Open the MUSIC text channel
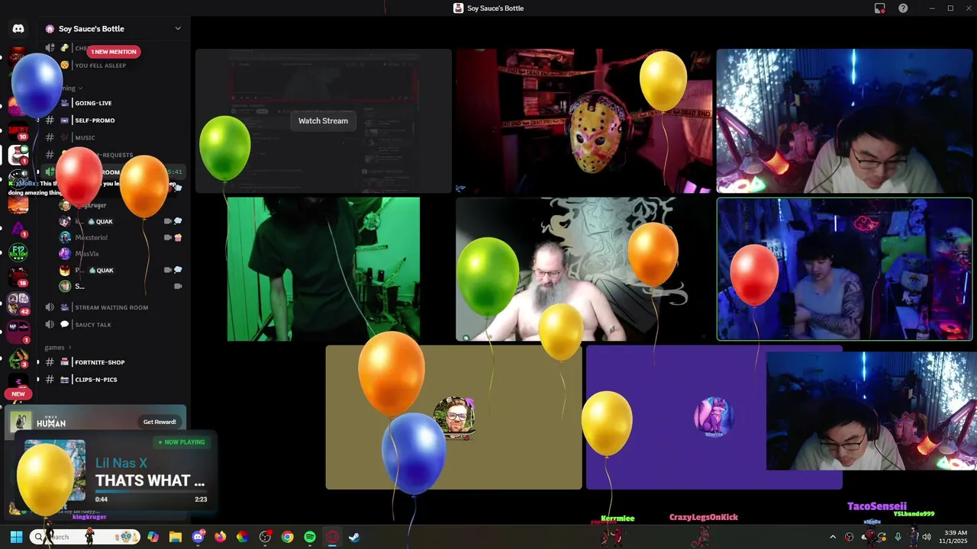This screenshot has width=977, height=549. [x=85, y=138]
